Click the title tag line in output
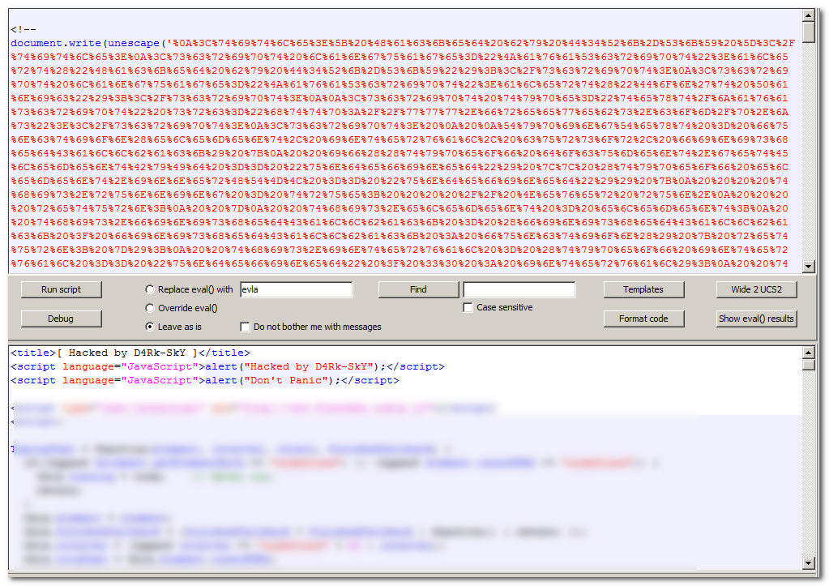Screen dimensions: 829x586 click(130, 353)
